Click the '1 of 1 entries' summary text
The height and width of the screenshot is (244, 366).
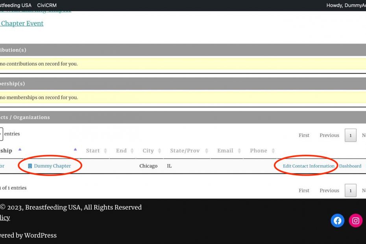pyautogui.click(x=13, y=188)
